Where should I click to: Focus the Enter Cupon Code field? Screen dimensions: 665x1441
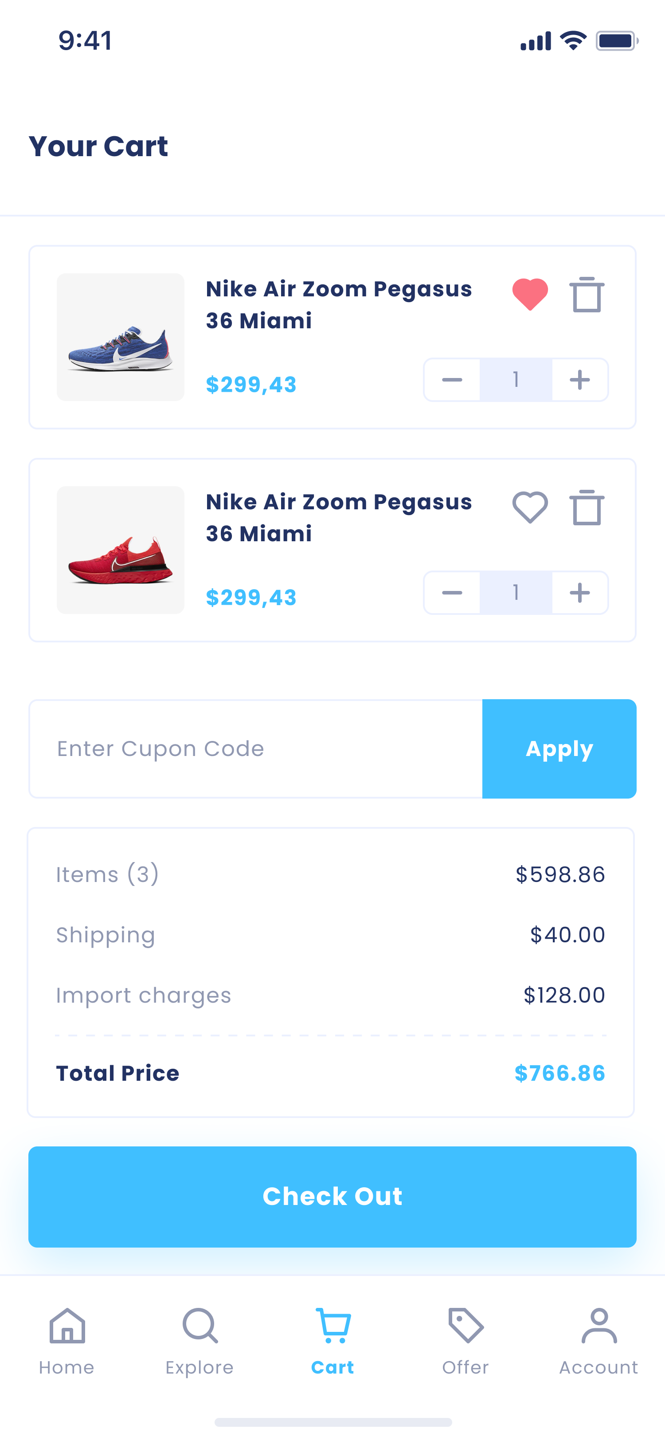click(255, 748)
